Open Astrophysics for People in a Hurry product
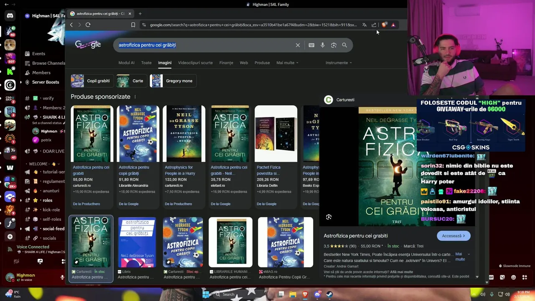 click(x=184, y=157)
